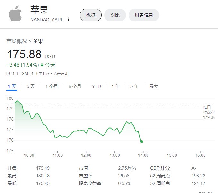Viewport: 218px width, 193px height.
Task: Click the green down-arrow price change icon
Action: pos(42,65)
